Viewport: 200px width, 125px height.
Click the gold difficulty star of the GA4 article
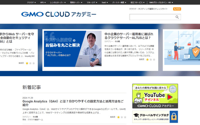(x=119, y=117)
